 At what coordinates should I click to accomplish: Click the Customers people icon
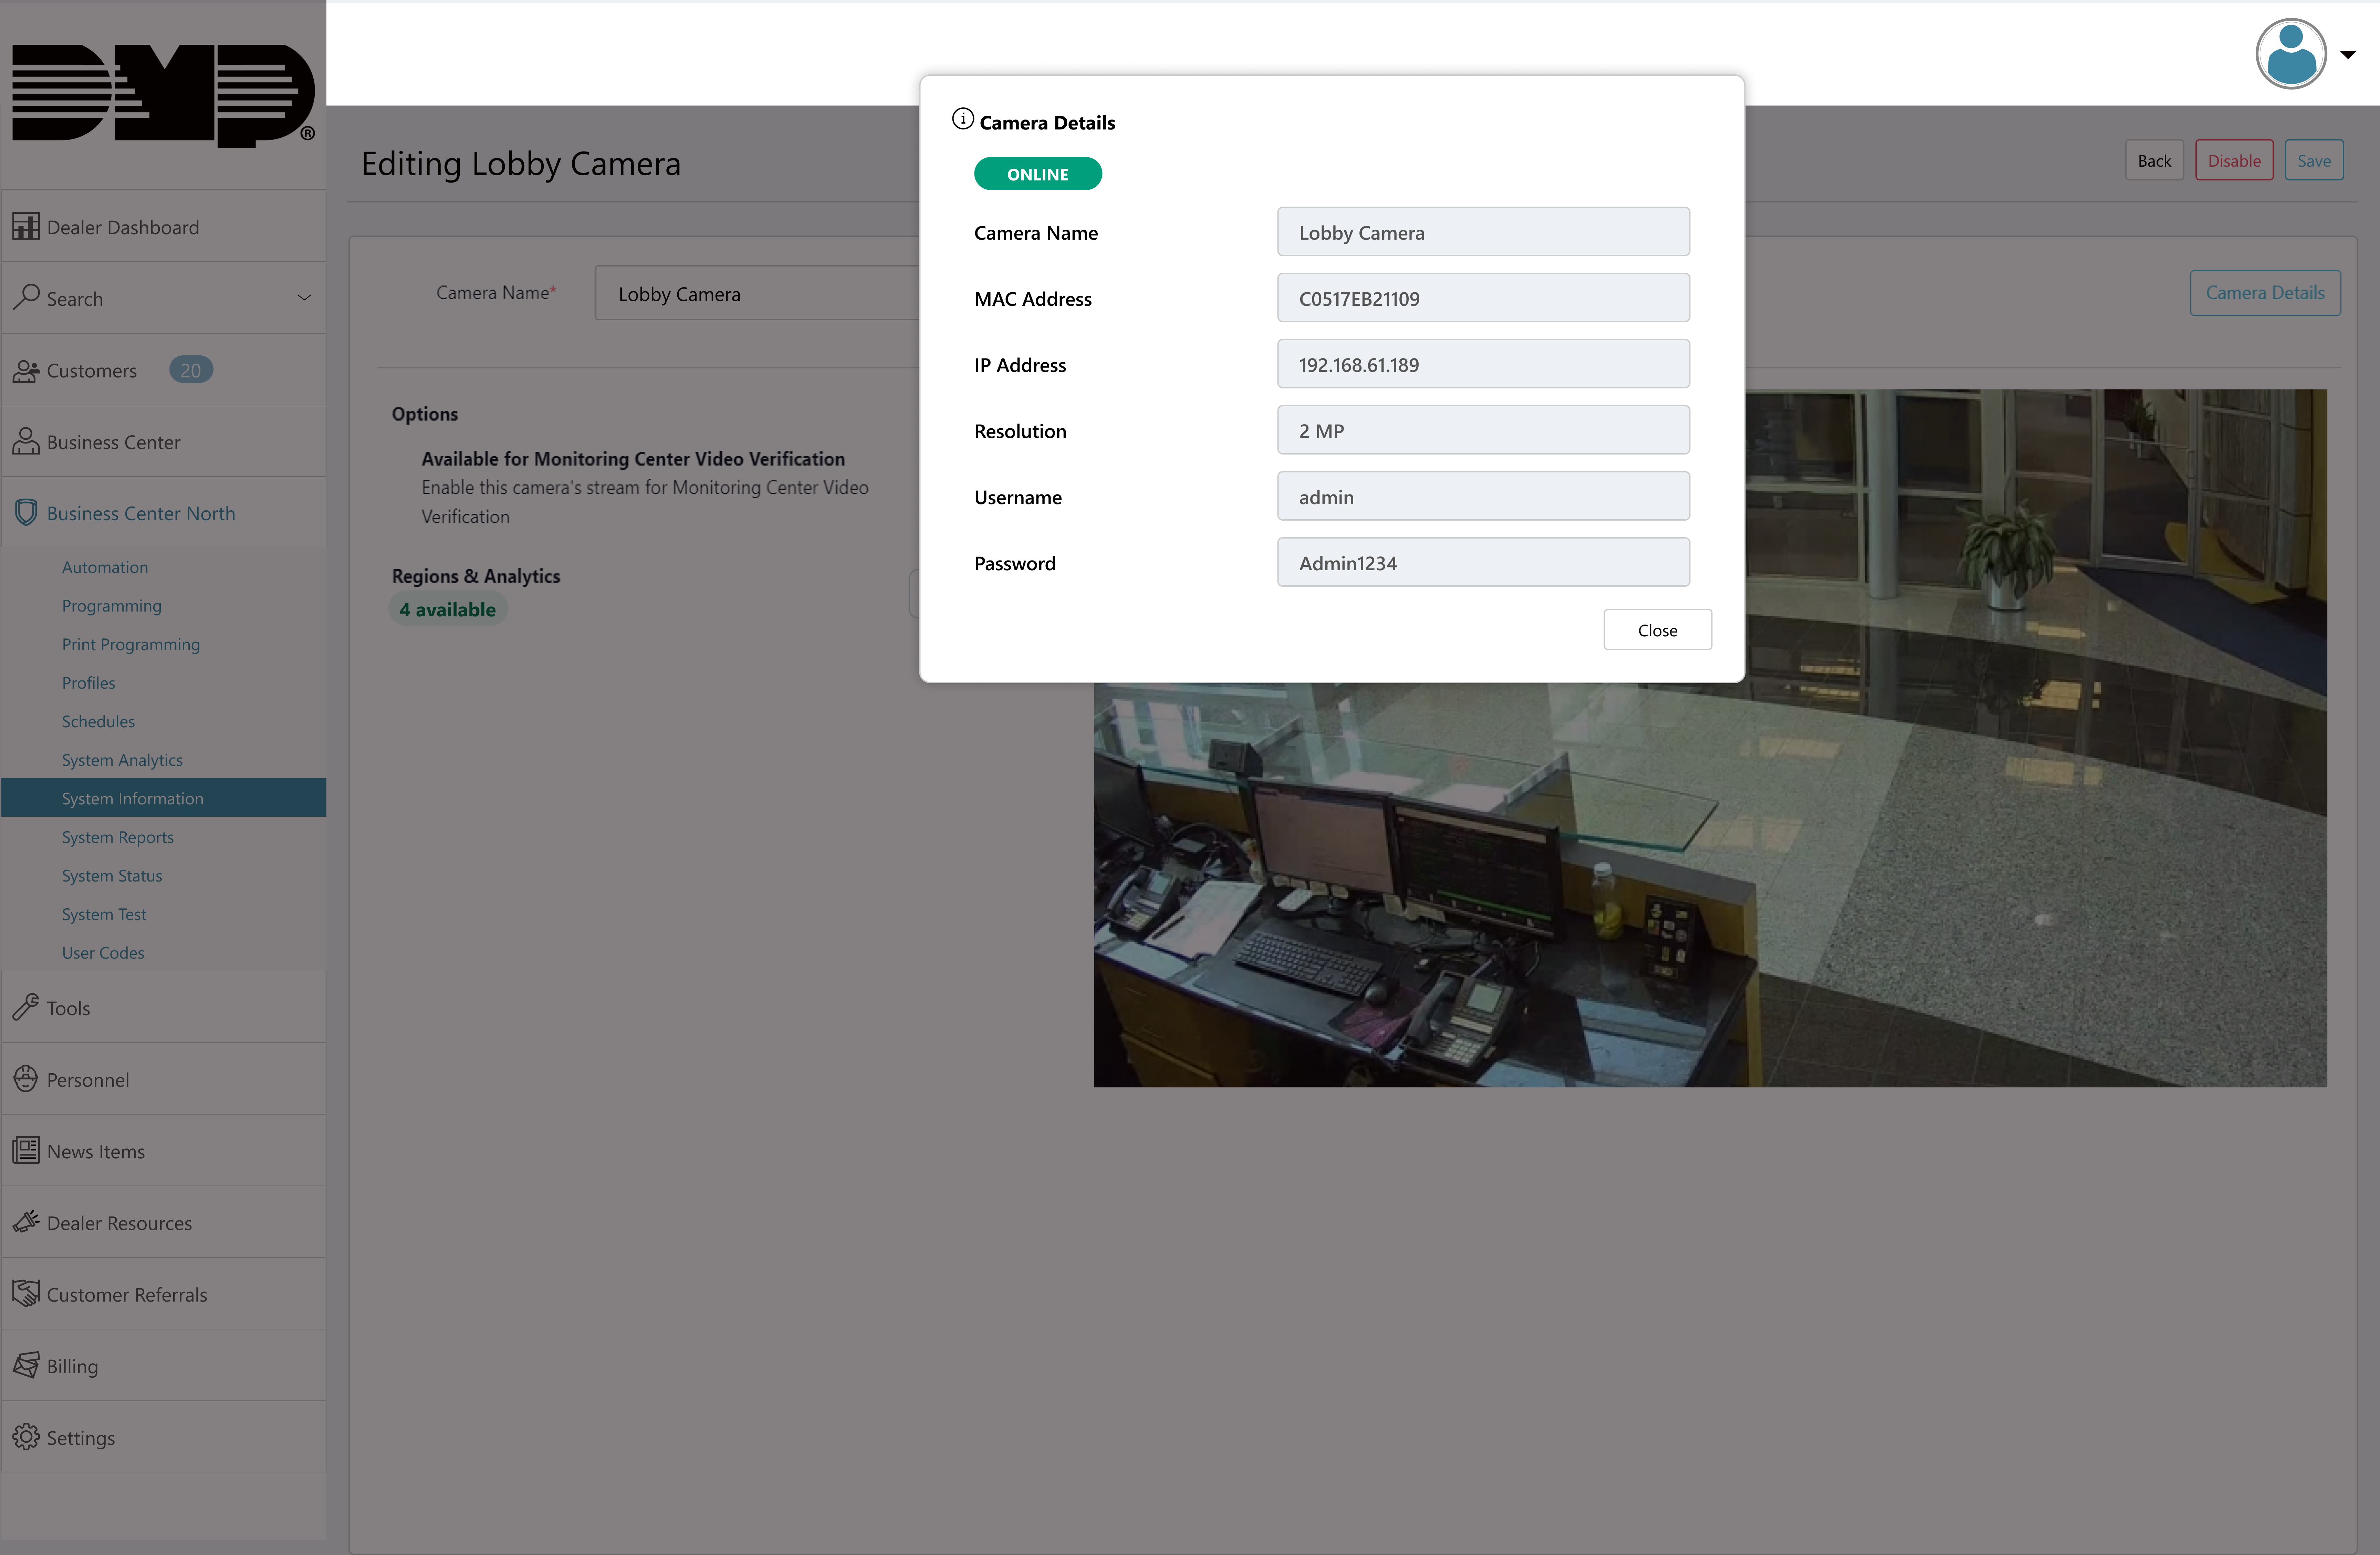coord(26,370)
